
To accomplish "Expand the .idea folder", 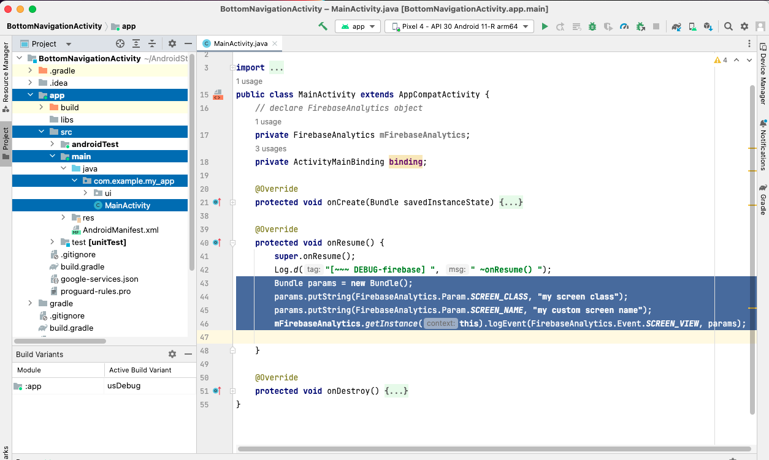I will (30, 83).
